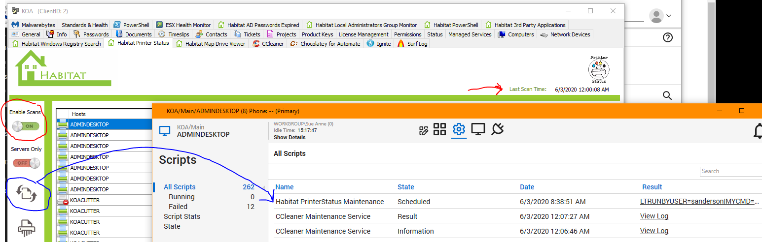The height and width of the screenshot is (242, 762).
Task: Click the circular refresh scan icon
Action: 26,193
